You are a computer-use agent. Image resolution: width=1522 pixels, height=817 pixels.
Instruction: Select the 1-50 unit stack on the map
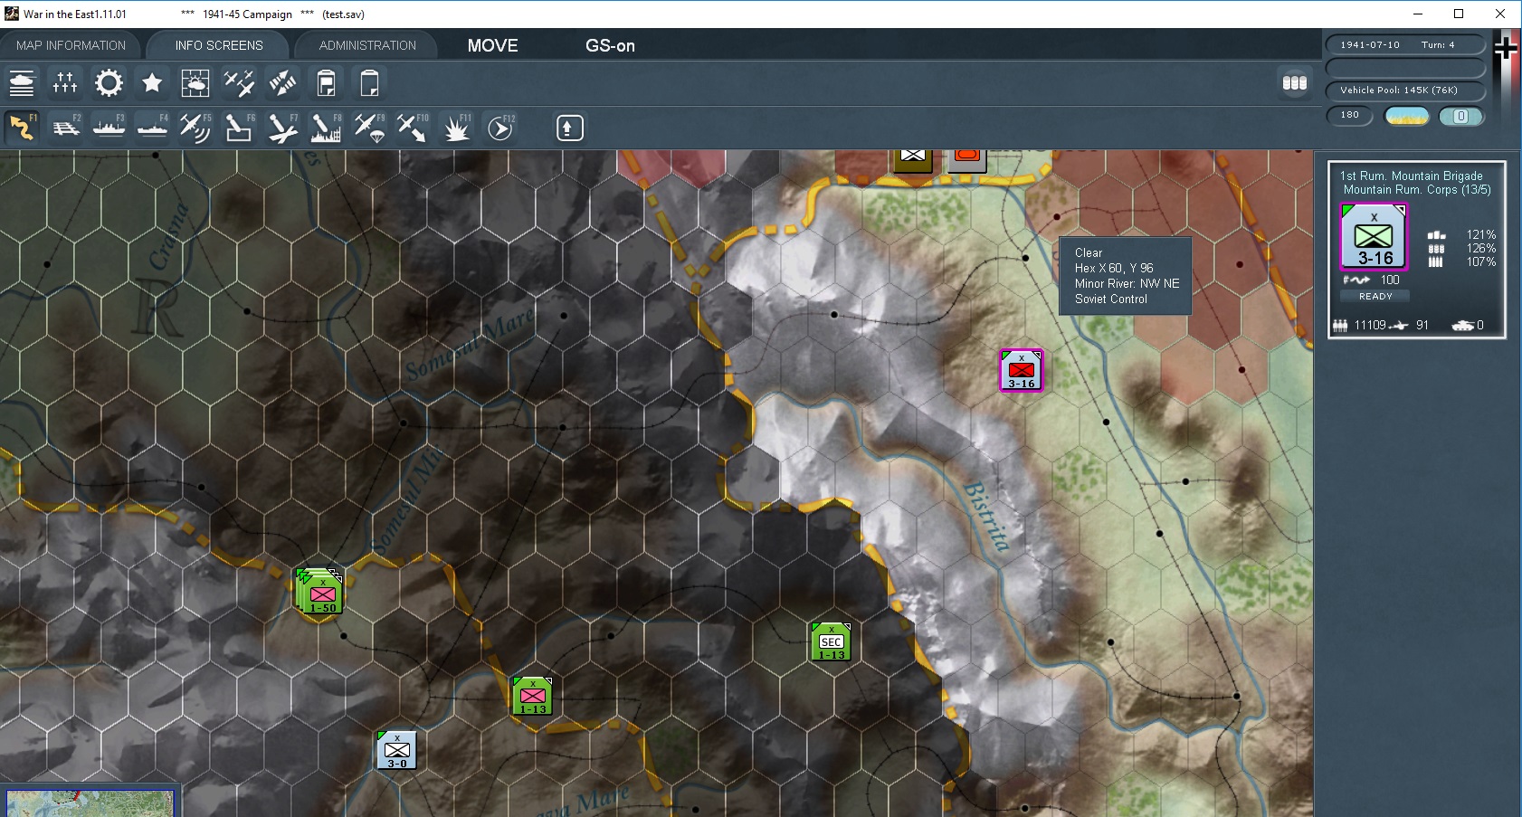pyautogui.click(x=319, y=591)
